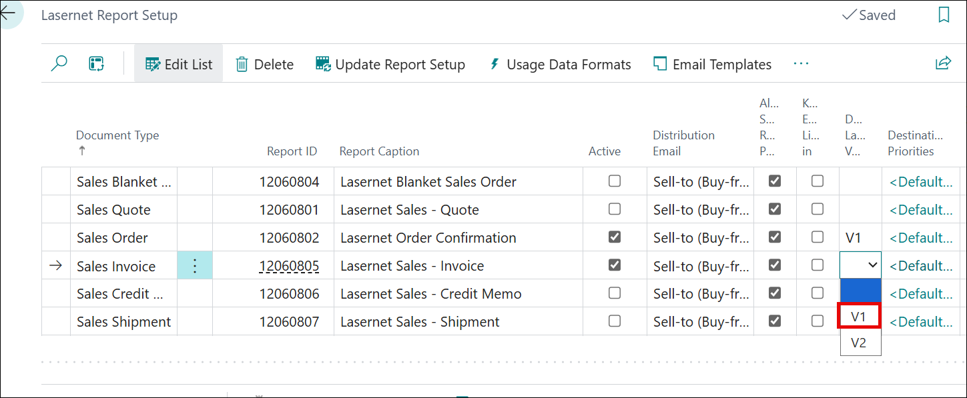Click Update Report Setup button
Viewport: 967px width, 398px height.
click(x=390, y=65)
